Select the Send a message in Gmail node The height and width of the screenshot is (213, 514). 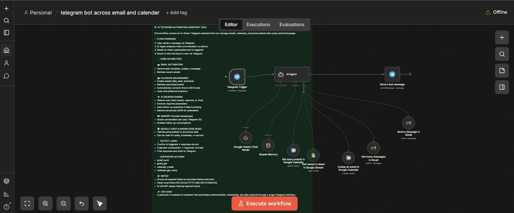408,123
